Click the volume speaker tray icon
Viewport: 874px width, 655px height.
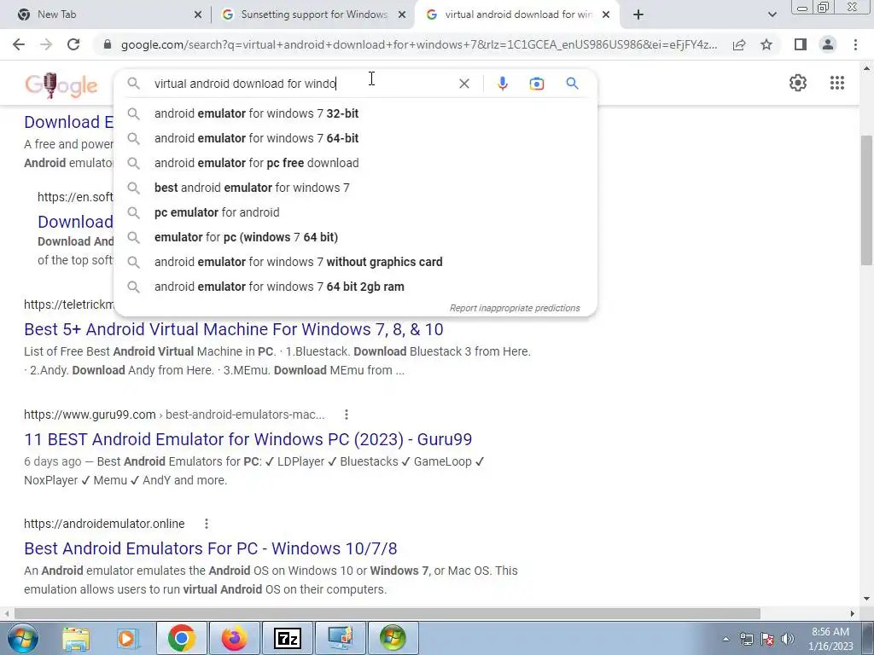point(787,639)
